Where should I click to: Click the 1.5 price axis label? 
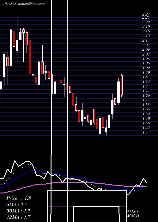tap(145, 132)
